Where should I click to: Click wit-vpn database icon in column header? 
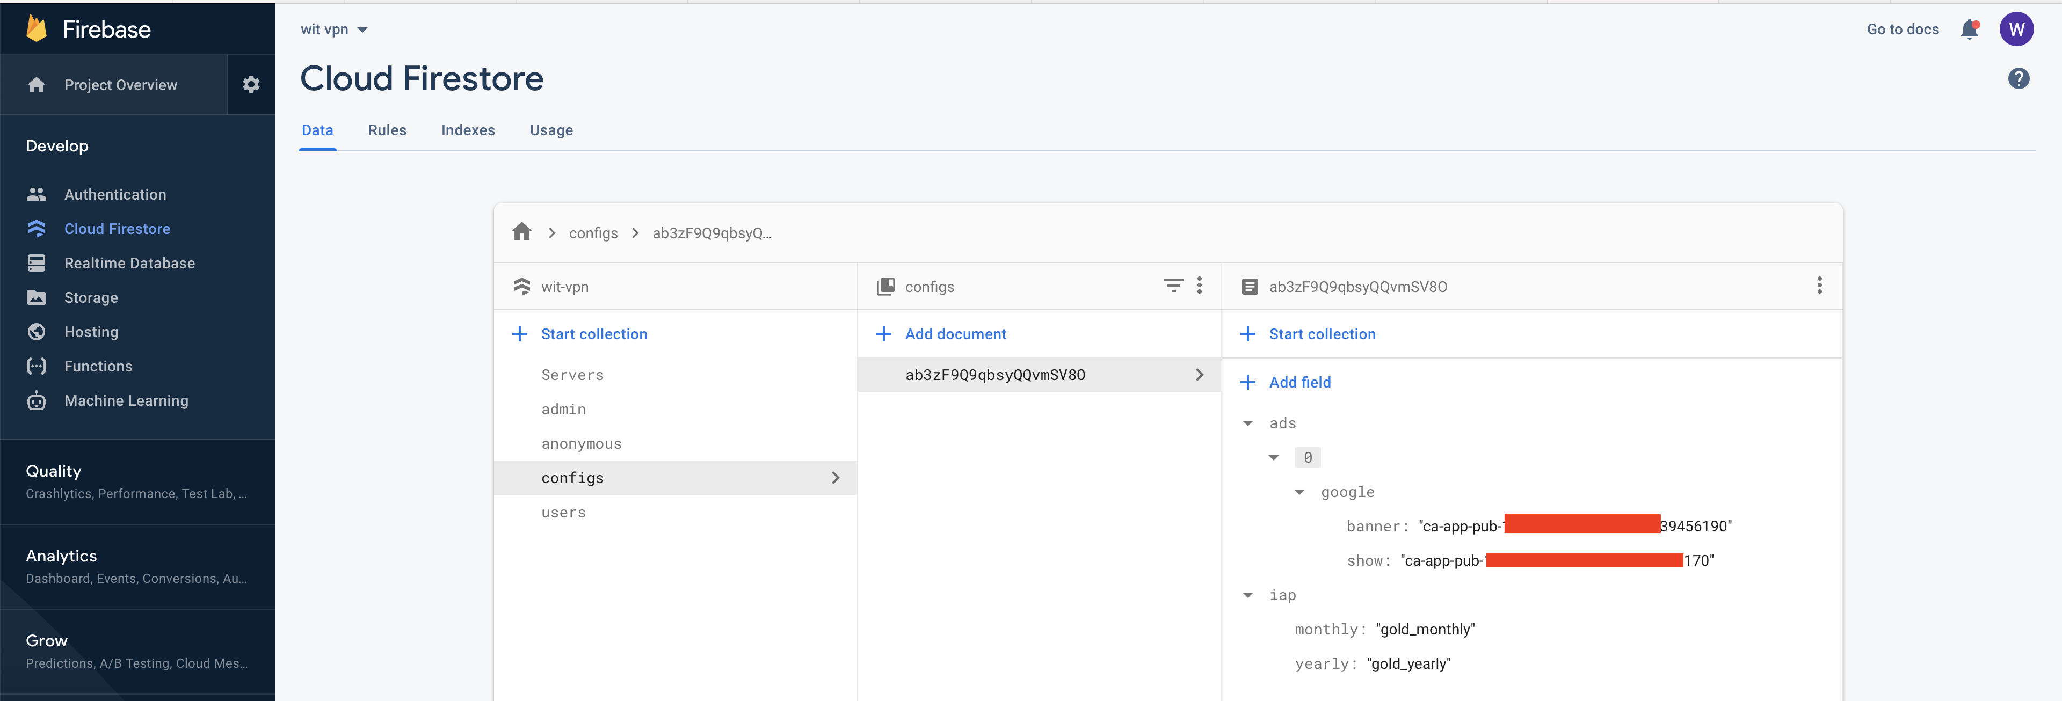pyautogui.click(x=522, y=287)
